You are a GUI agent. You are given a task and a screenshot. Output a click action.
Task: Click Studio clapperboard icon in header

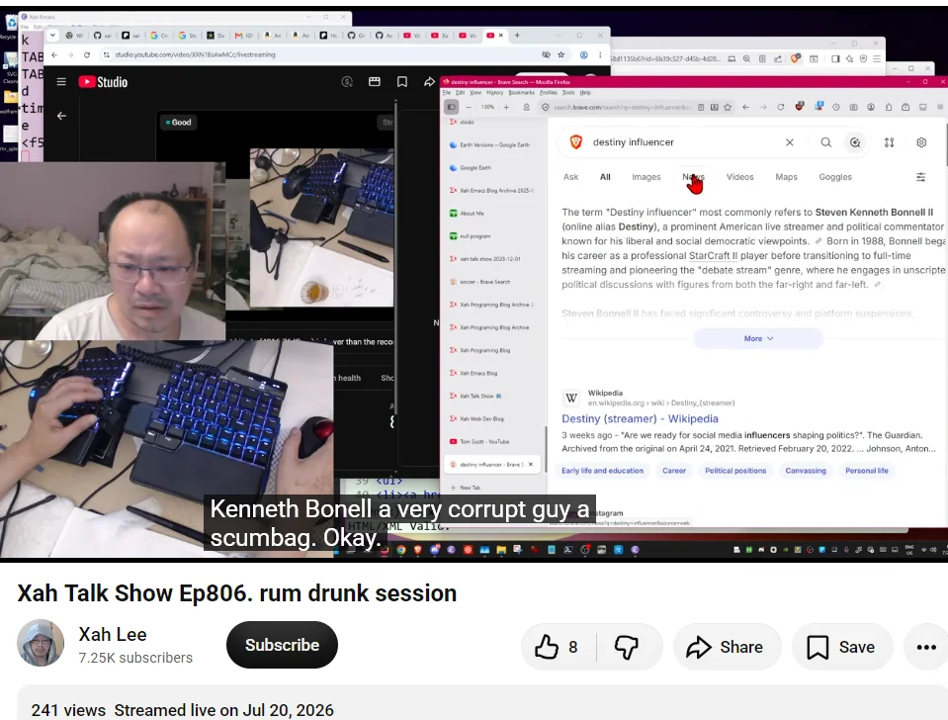[x=375, y=82]
